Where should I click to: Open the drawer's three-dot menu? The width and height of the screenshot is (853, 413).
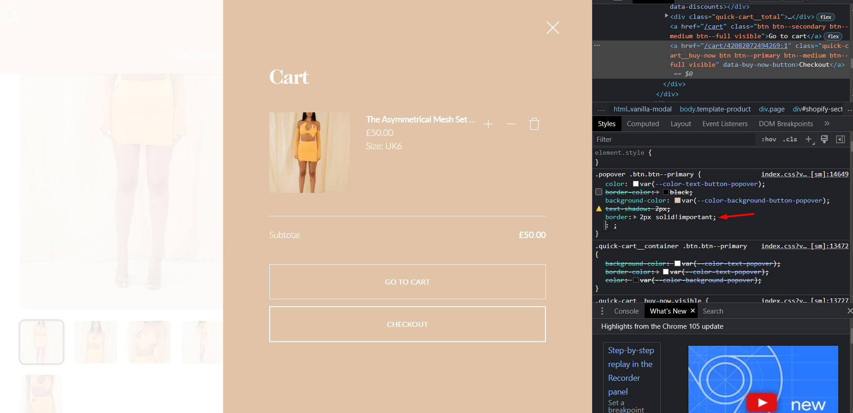point(602,311)
